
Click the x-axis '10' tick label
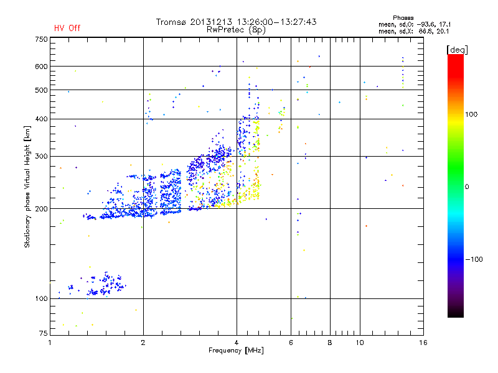[360, 343]
